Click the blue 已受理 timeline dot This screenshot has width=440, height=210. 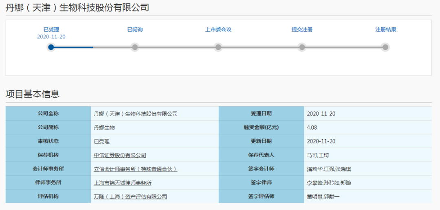pos(51,47)
